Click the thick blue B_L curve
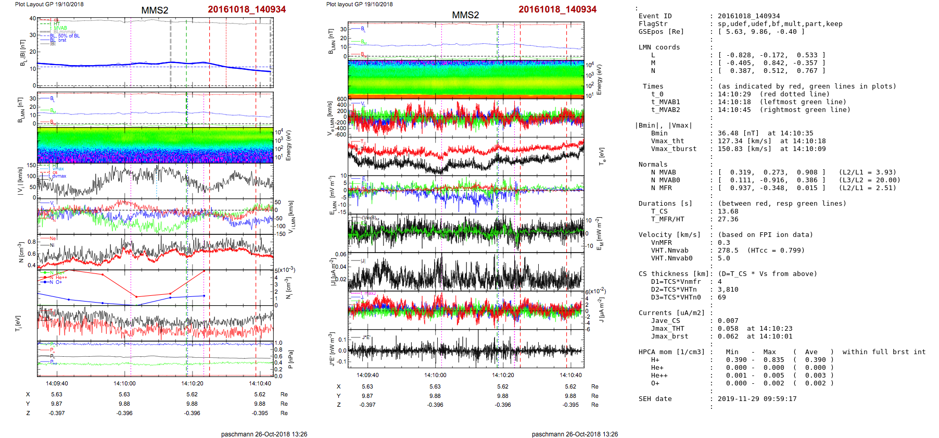 [156, 64]
